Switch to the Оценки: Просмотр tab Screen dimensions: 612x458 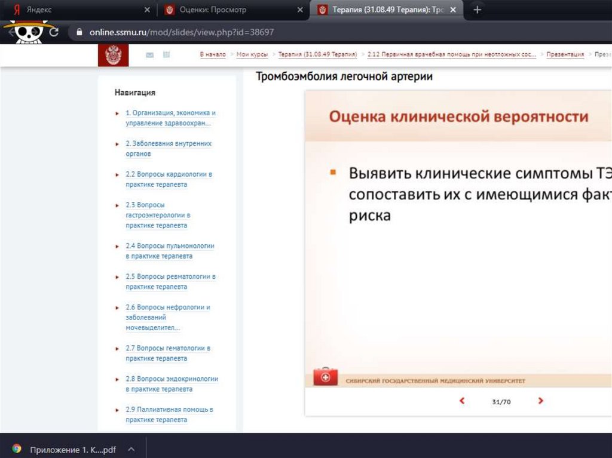pyautogui.click(x=227, y=10)
